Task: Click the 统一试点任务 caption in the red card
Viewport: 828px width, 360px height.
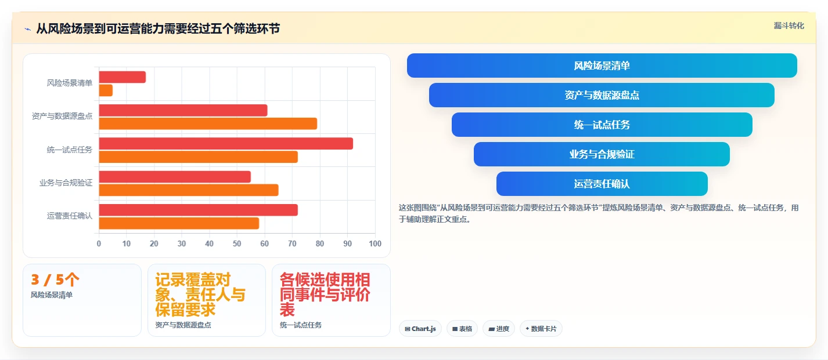Action: (301, 325)
